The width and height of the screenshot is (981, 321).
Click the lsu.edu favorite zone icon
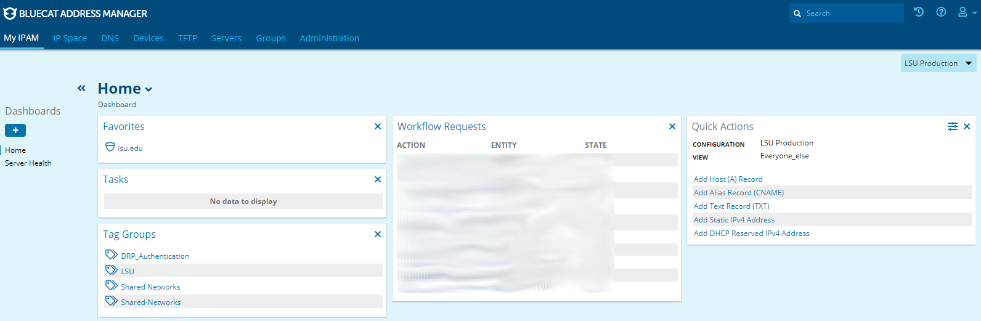(110, 147)
